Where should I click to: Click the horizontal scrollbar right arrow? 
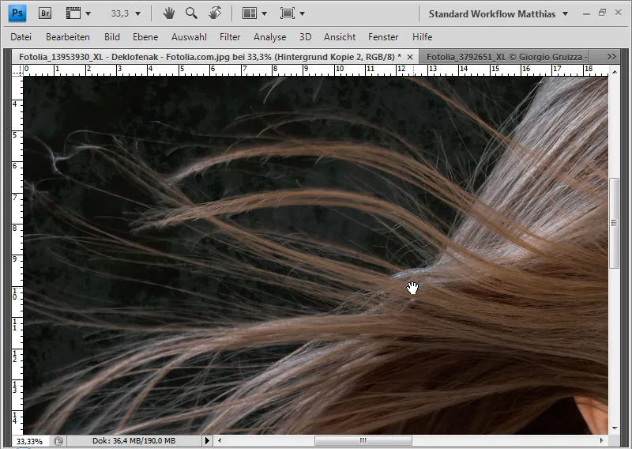pos(601,440)
